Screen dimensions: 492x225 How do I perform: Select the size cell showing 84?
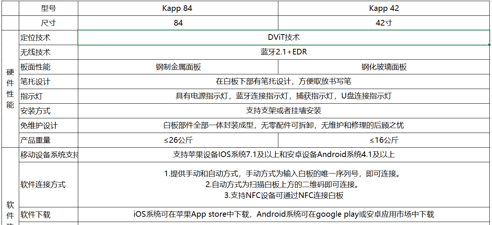point(178,23)
